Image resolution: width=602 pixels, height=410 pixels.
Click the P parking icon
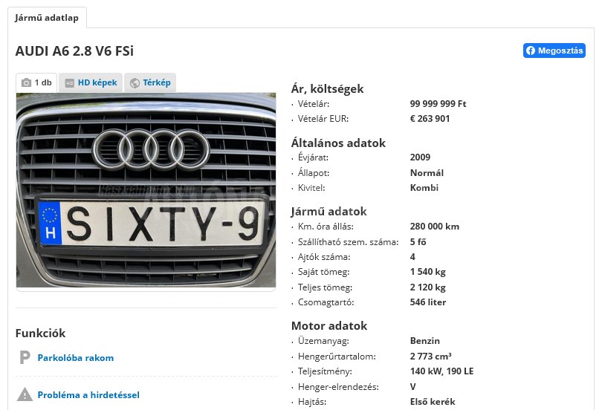coord(25,357)
